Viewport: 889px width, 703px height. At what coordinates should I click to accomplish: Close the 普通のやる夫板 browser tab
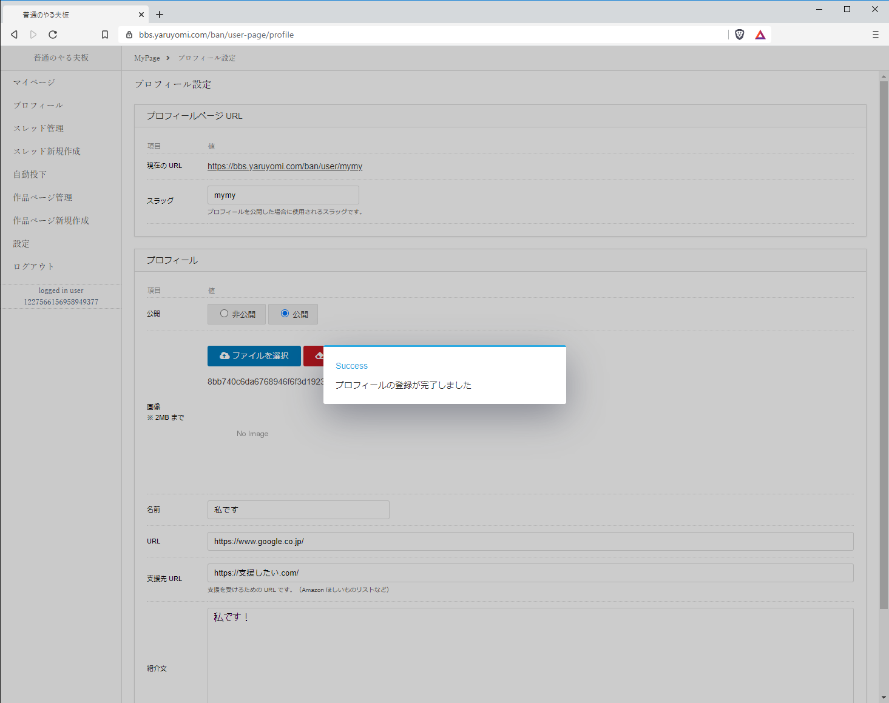pyautogui.click(x=141, y=15)
